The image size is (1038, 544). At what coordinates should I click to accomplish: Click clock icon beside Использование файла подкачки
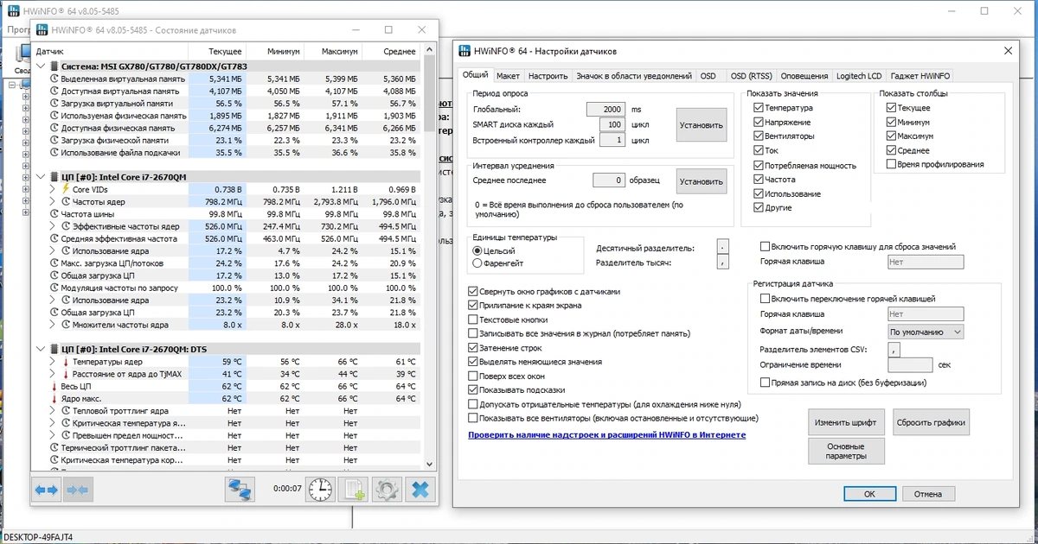click(54, 153)
